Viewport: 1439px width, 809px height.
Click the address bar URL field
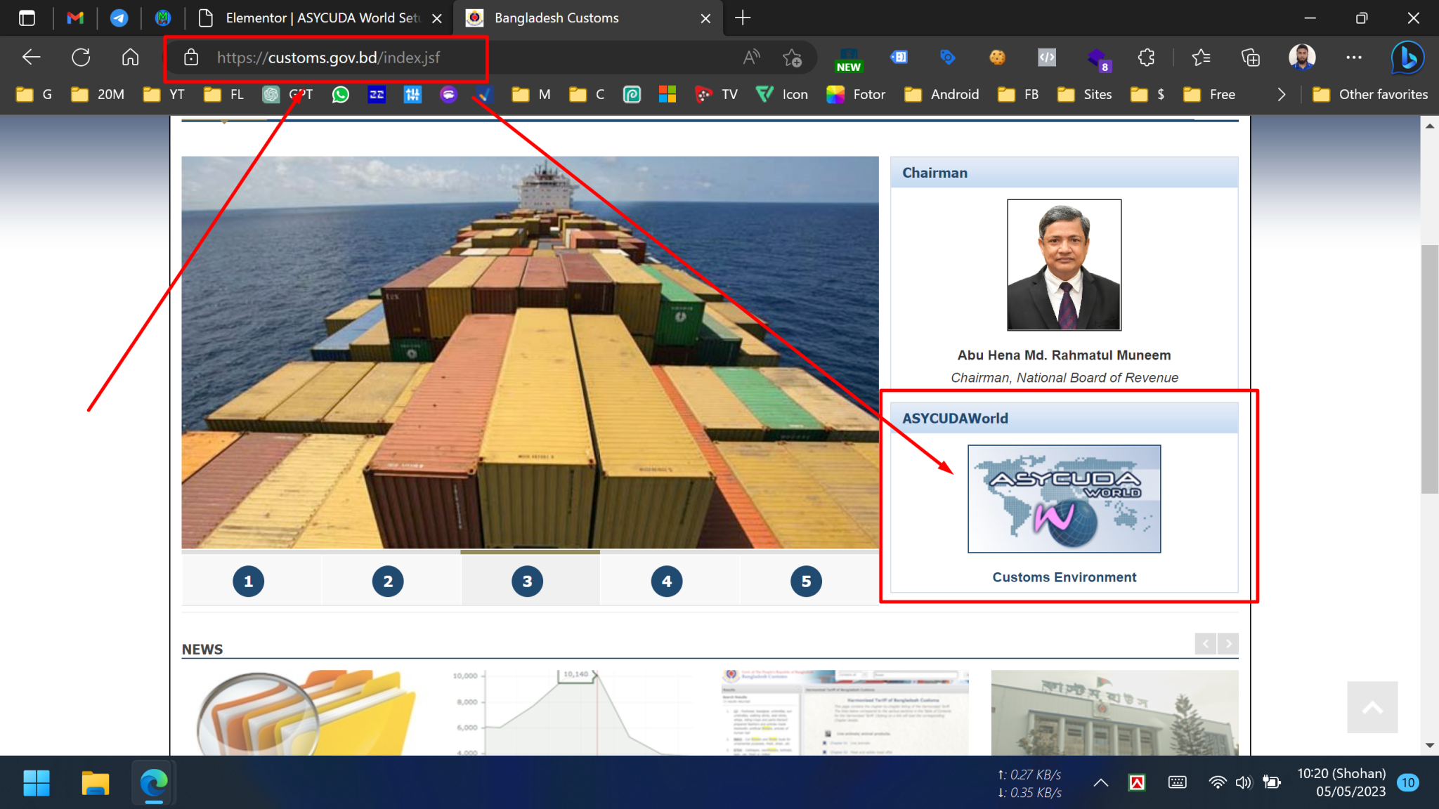point(328,58)
